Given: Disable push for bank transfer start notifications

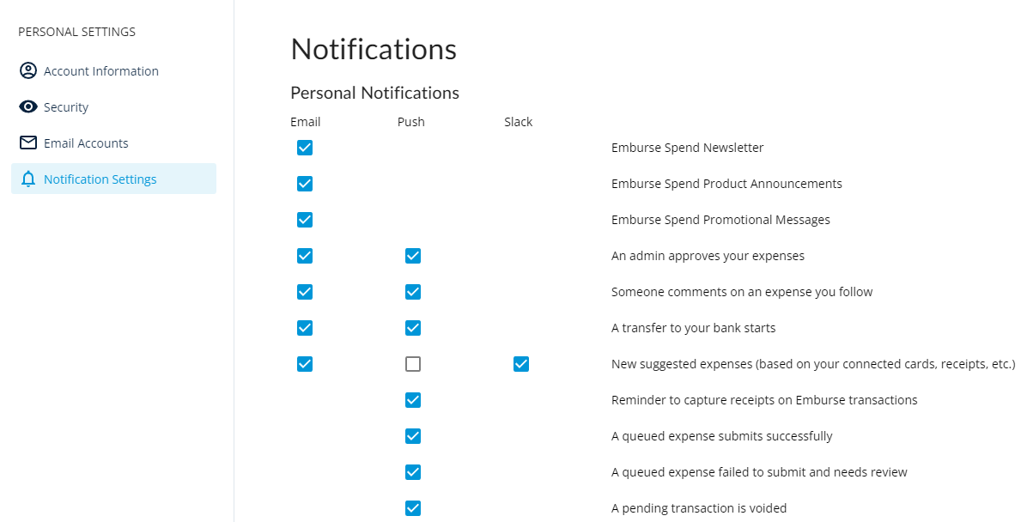Looking at the screenshot, I should click(x=413, y=328).
